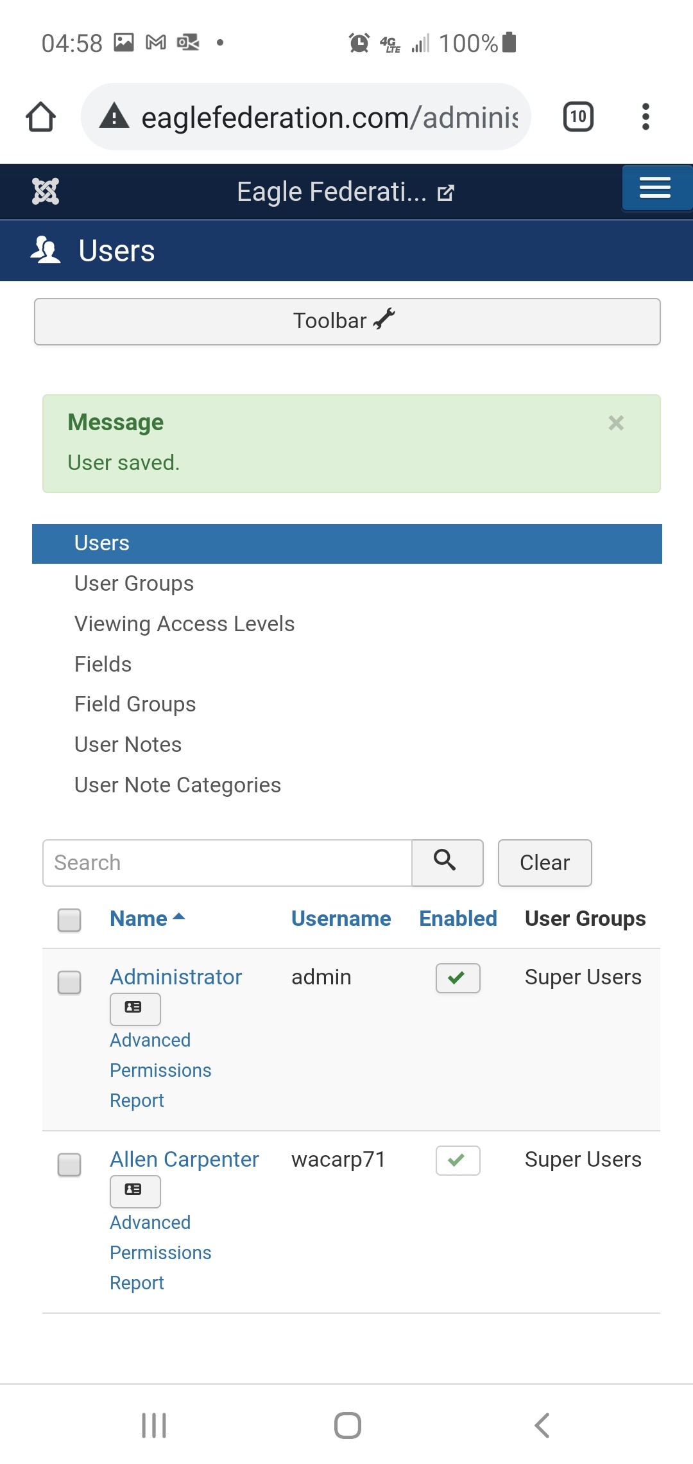Open the Administrator user note card icon
The image size is (693, 1464).
tap(135, 1008)
